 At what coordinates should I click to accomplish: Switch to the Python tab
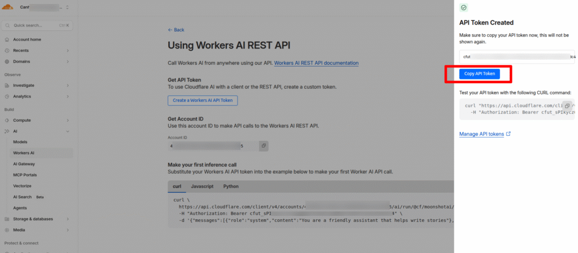[231, 187]
